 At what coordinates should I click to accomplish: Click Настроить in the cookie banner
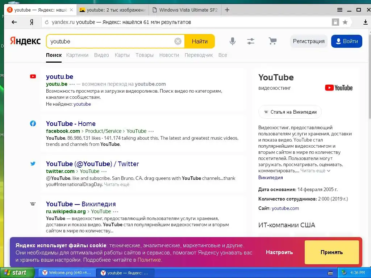tap(279, 252)
